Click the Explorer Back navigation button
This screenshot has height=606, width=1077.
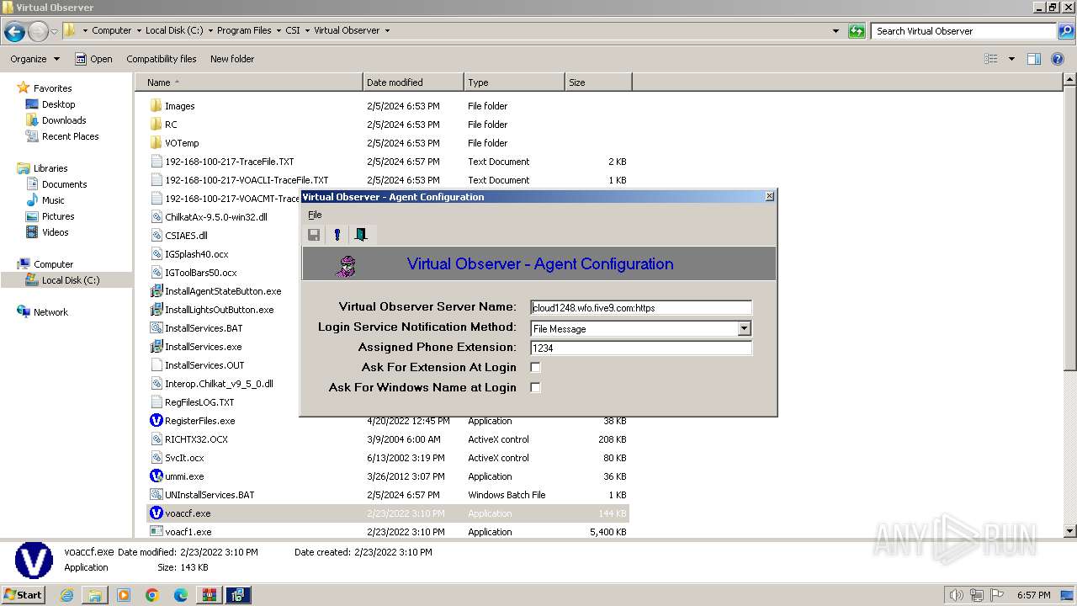14,32
